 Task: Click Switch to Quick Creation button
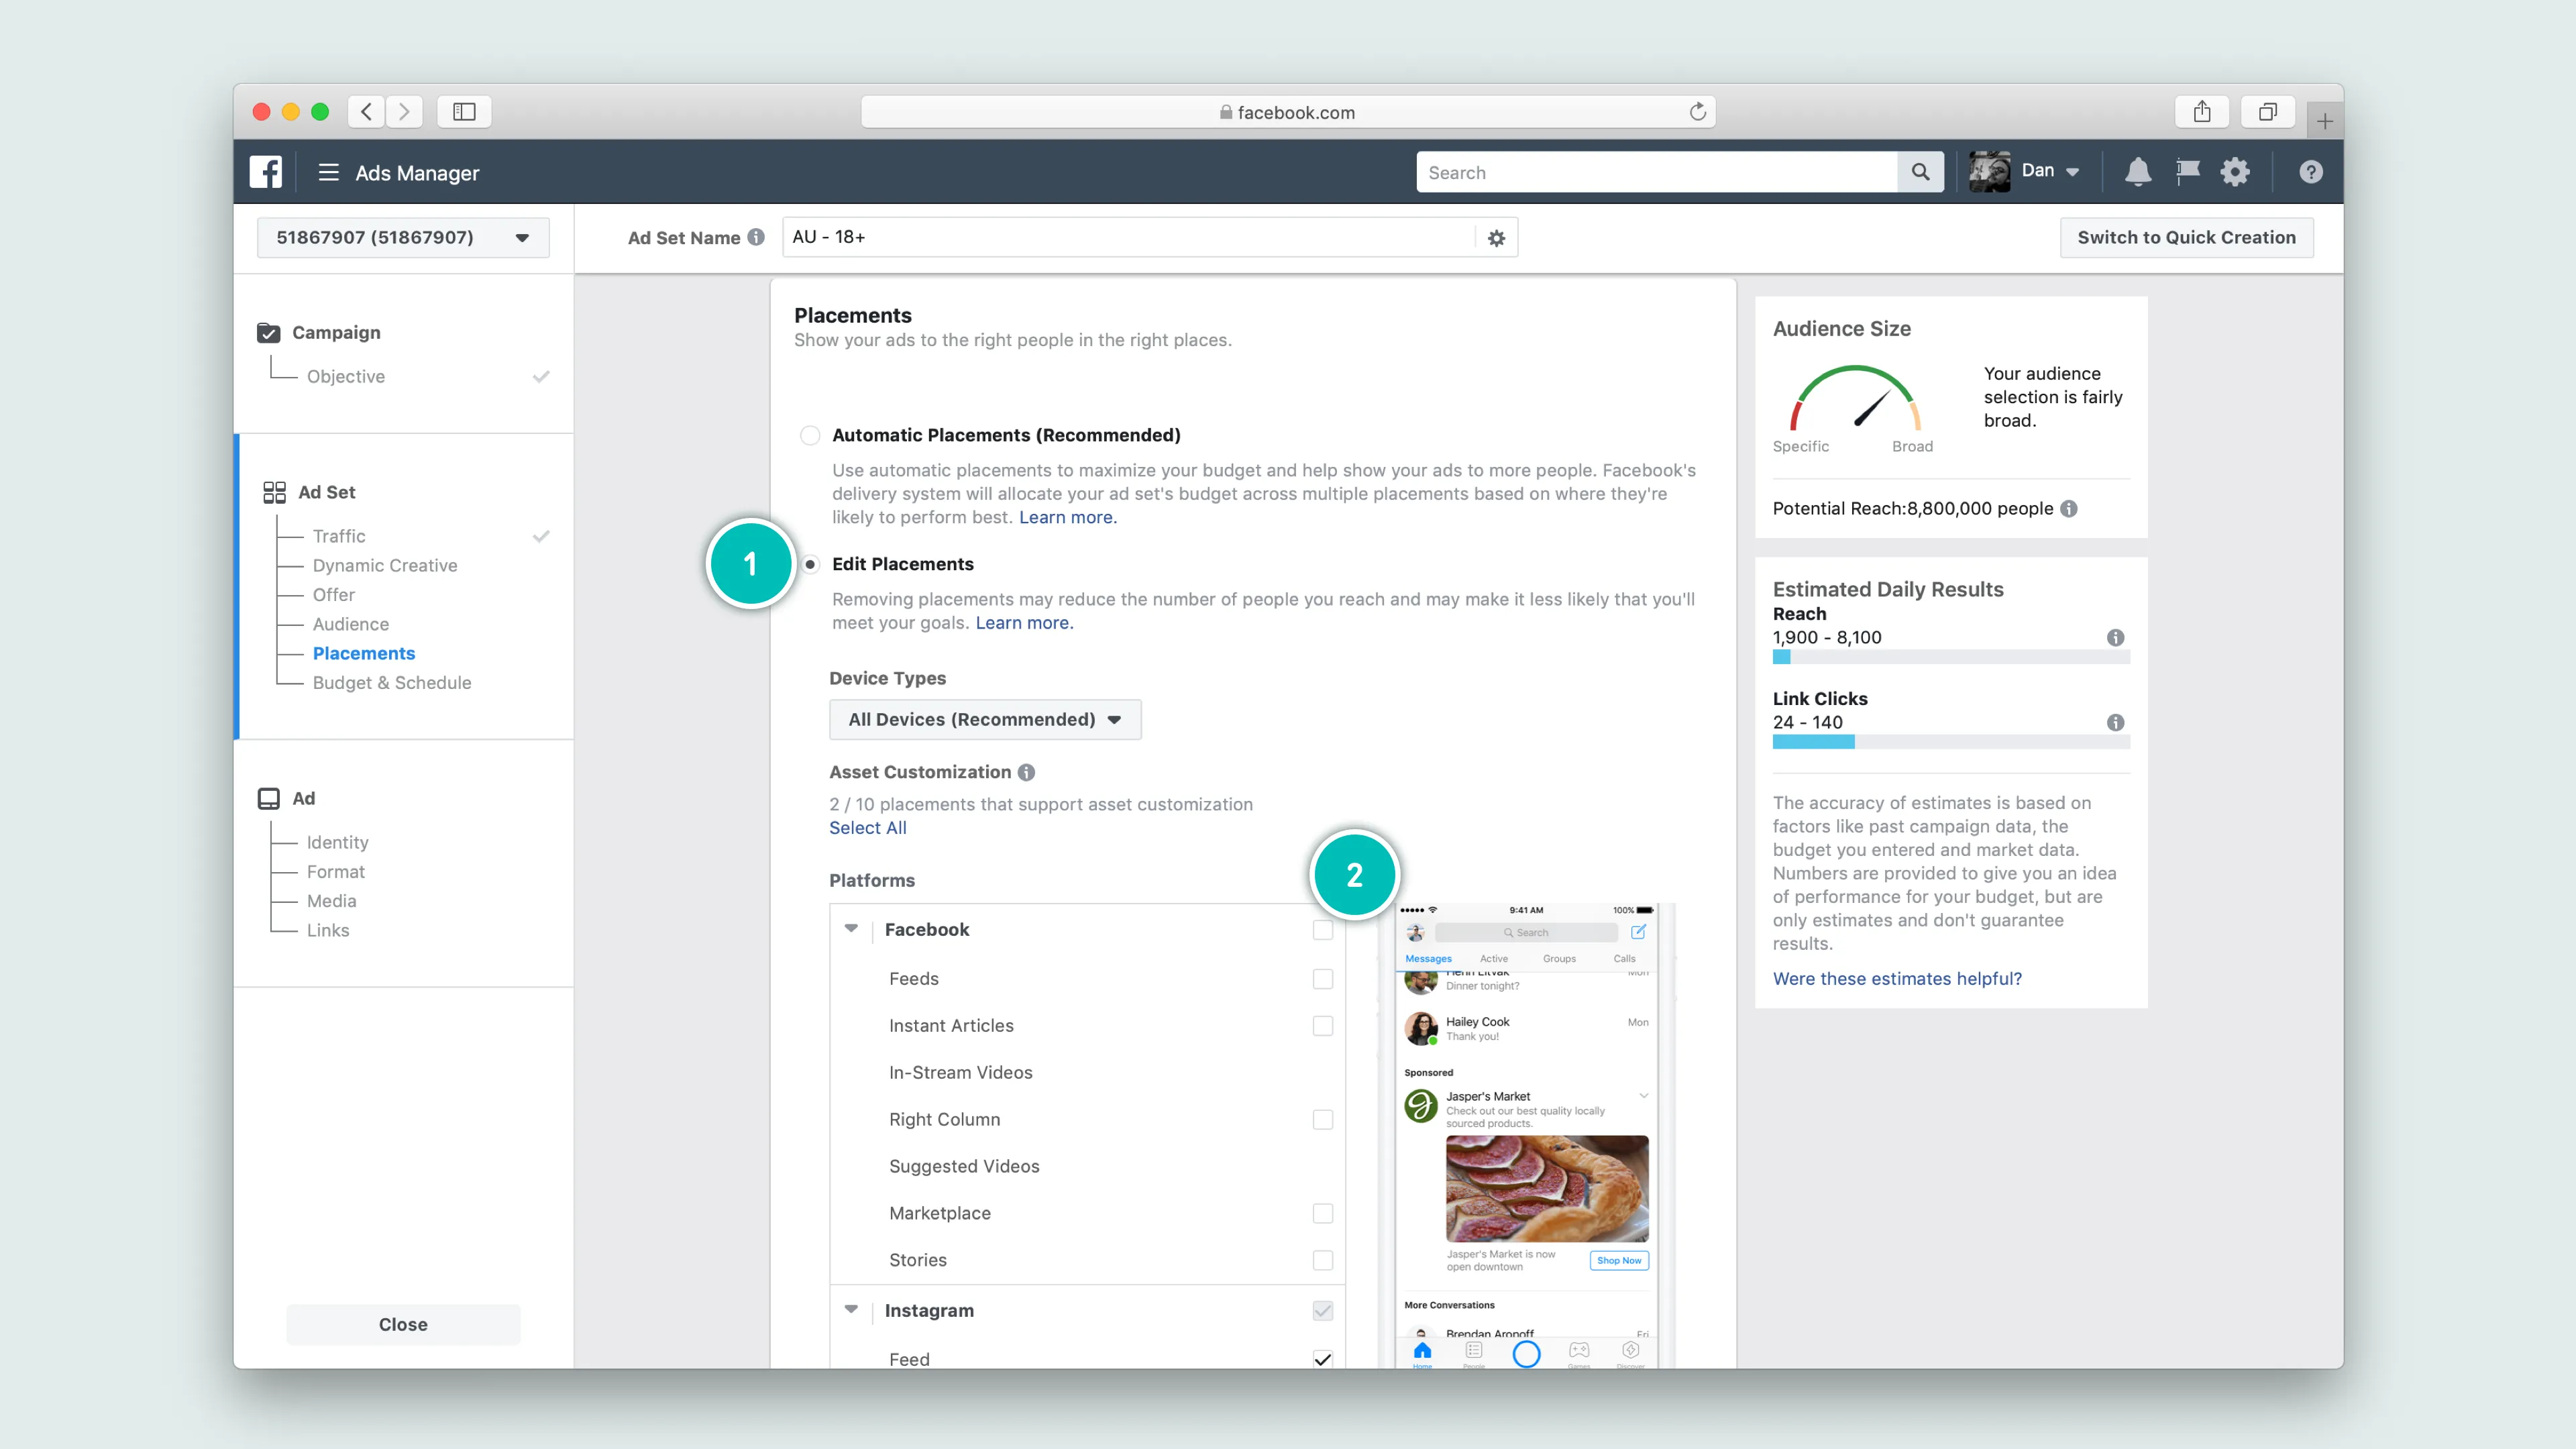point(2186,238)
